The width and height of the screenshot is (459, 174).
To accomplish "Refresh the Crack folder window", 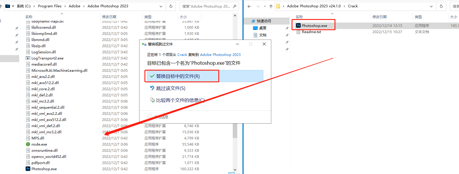I will point(441,6).
